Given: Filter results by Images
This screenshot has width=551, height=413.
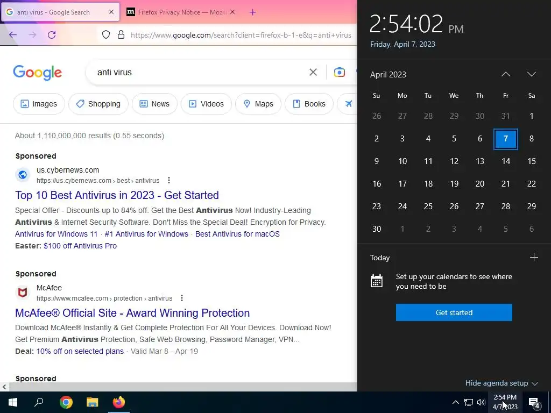Looking at the screenshot, I should [39, 104].
